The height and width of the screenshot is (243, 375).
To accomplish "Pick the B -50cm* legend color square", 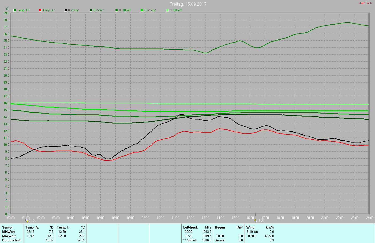I will pyautogui.click(x=167, y=10).
